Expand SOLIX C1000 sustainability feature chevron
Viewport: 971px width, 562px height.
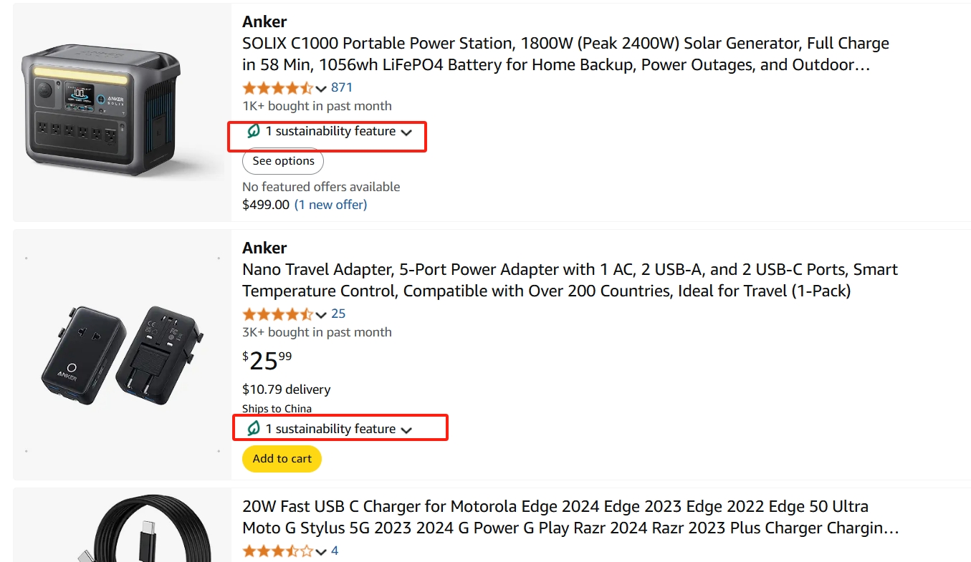406,132
